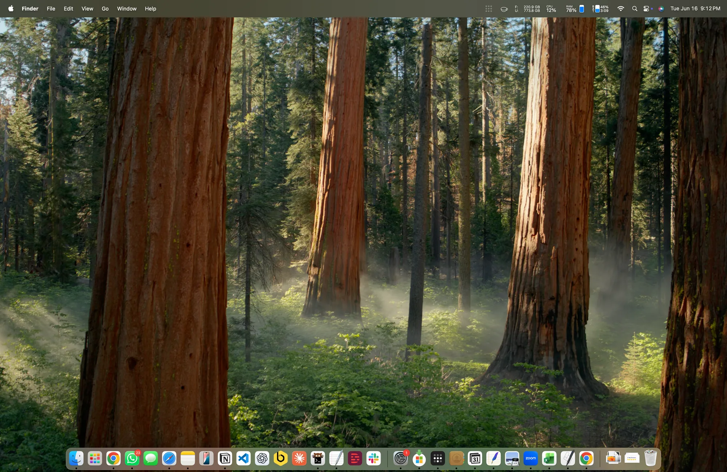
Task: Open the black dotted-grid app in dock
Action: pyautogui.click(x=438, y=459)
